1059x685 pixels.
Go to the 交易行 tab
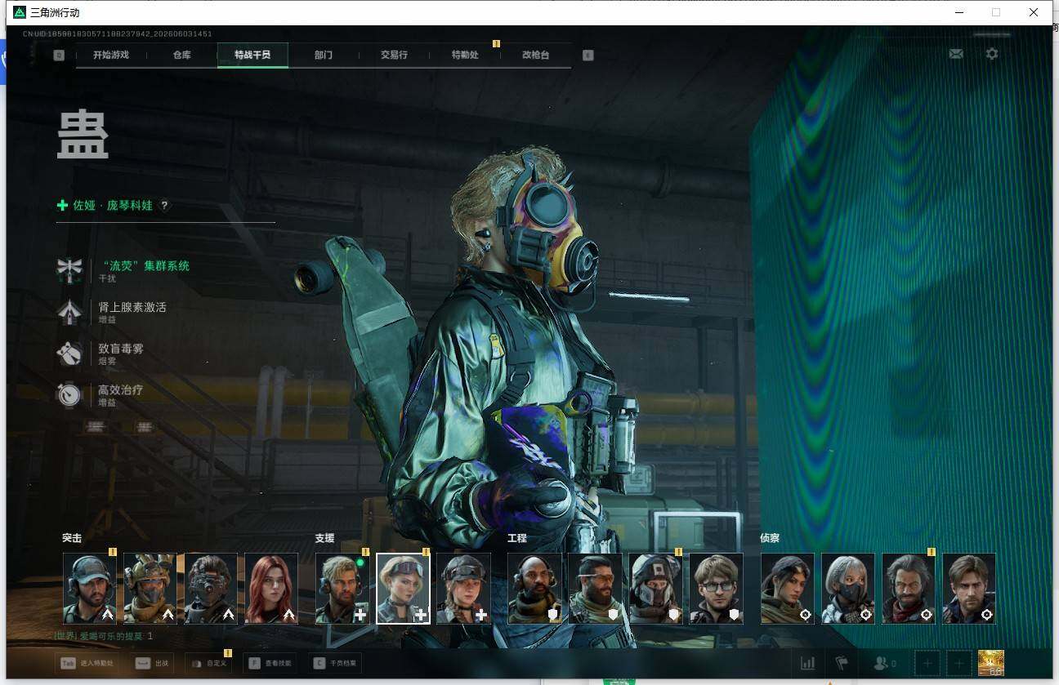point(394,55)
